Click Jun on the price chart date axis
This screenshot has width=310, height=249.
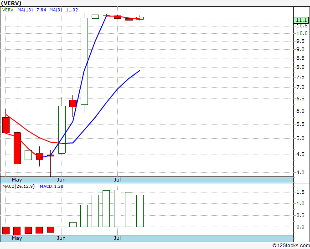point(61,180)
